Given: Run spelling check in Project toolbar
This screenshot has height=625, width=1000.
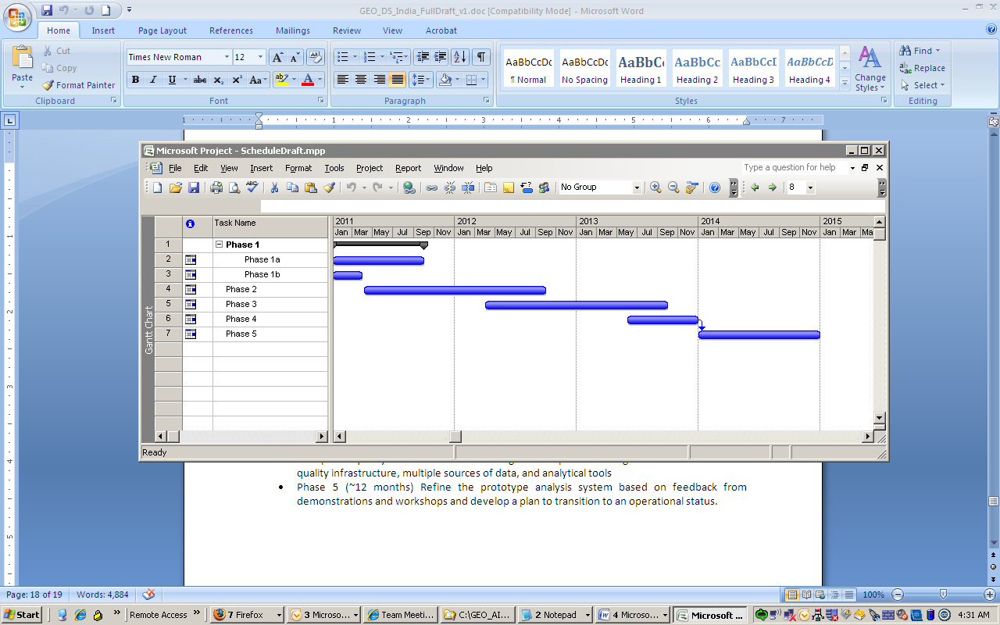Looking at the screenshot, I should click(x=252, y=187).
